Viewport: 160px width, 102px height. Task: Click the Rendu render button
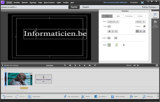click(x=129, y=65)
